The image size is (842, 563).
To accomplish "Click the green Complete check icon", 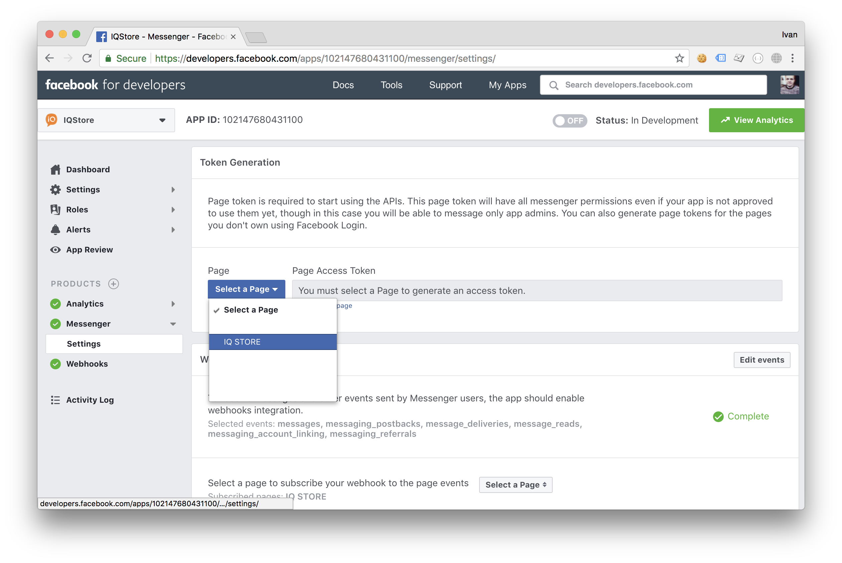I will tap(718, 416).
